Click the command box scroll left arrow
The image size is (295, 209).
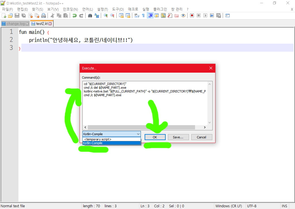(x=85, y=127)
